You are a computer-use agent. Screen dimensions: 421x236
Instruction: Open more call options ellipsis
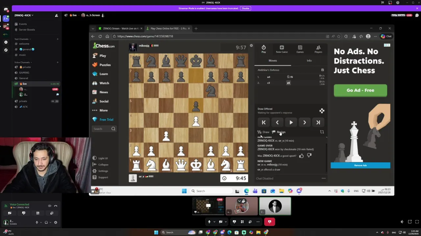tap(258, 222)
